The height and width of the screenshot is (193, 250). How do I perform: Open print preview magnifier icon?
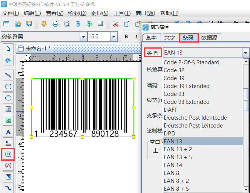[67, 24]
